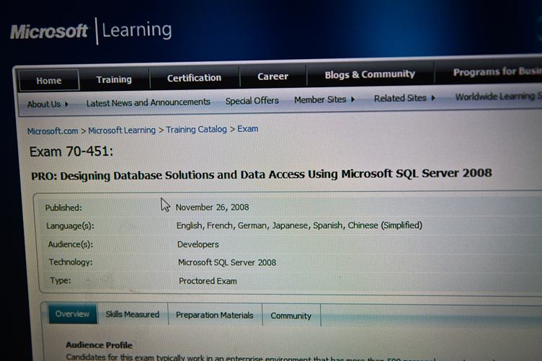Viewport: 542px width, 361px height.
Task: Open the Worldwide Learning link
Action: point(499,97)
